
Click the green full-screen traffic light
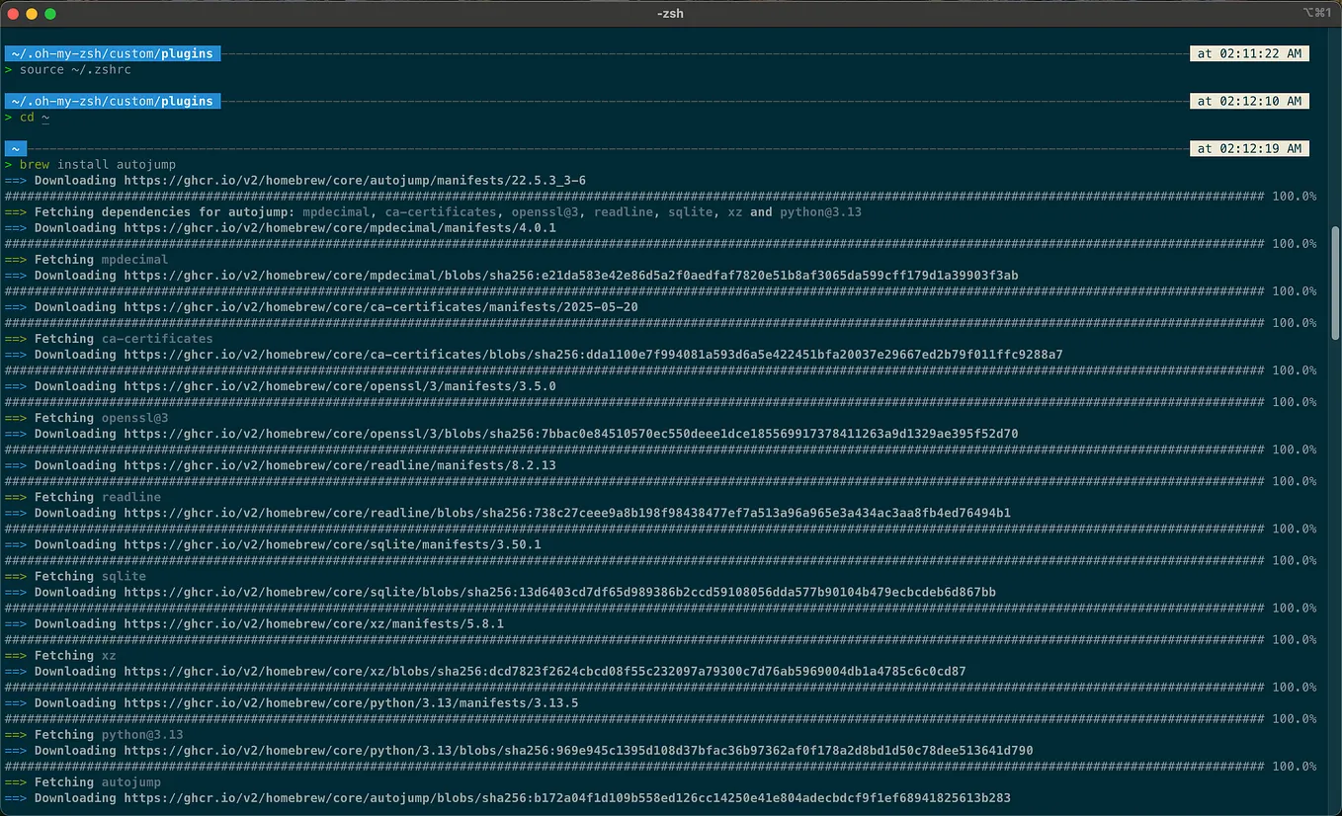[48, 14]
